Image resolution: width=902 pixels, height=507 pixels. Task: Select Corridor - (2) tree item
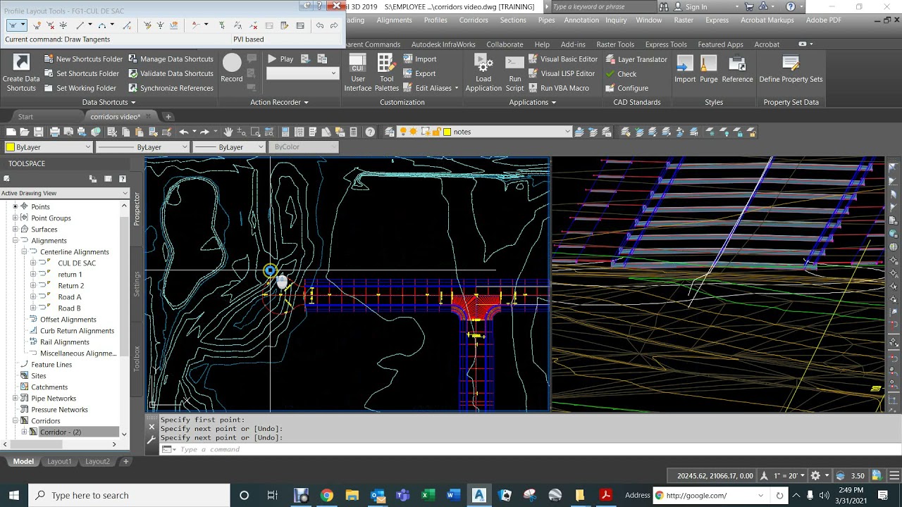pos(61,432)
